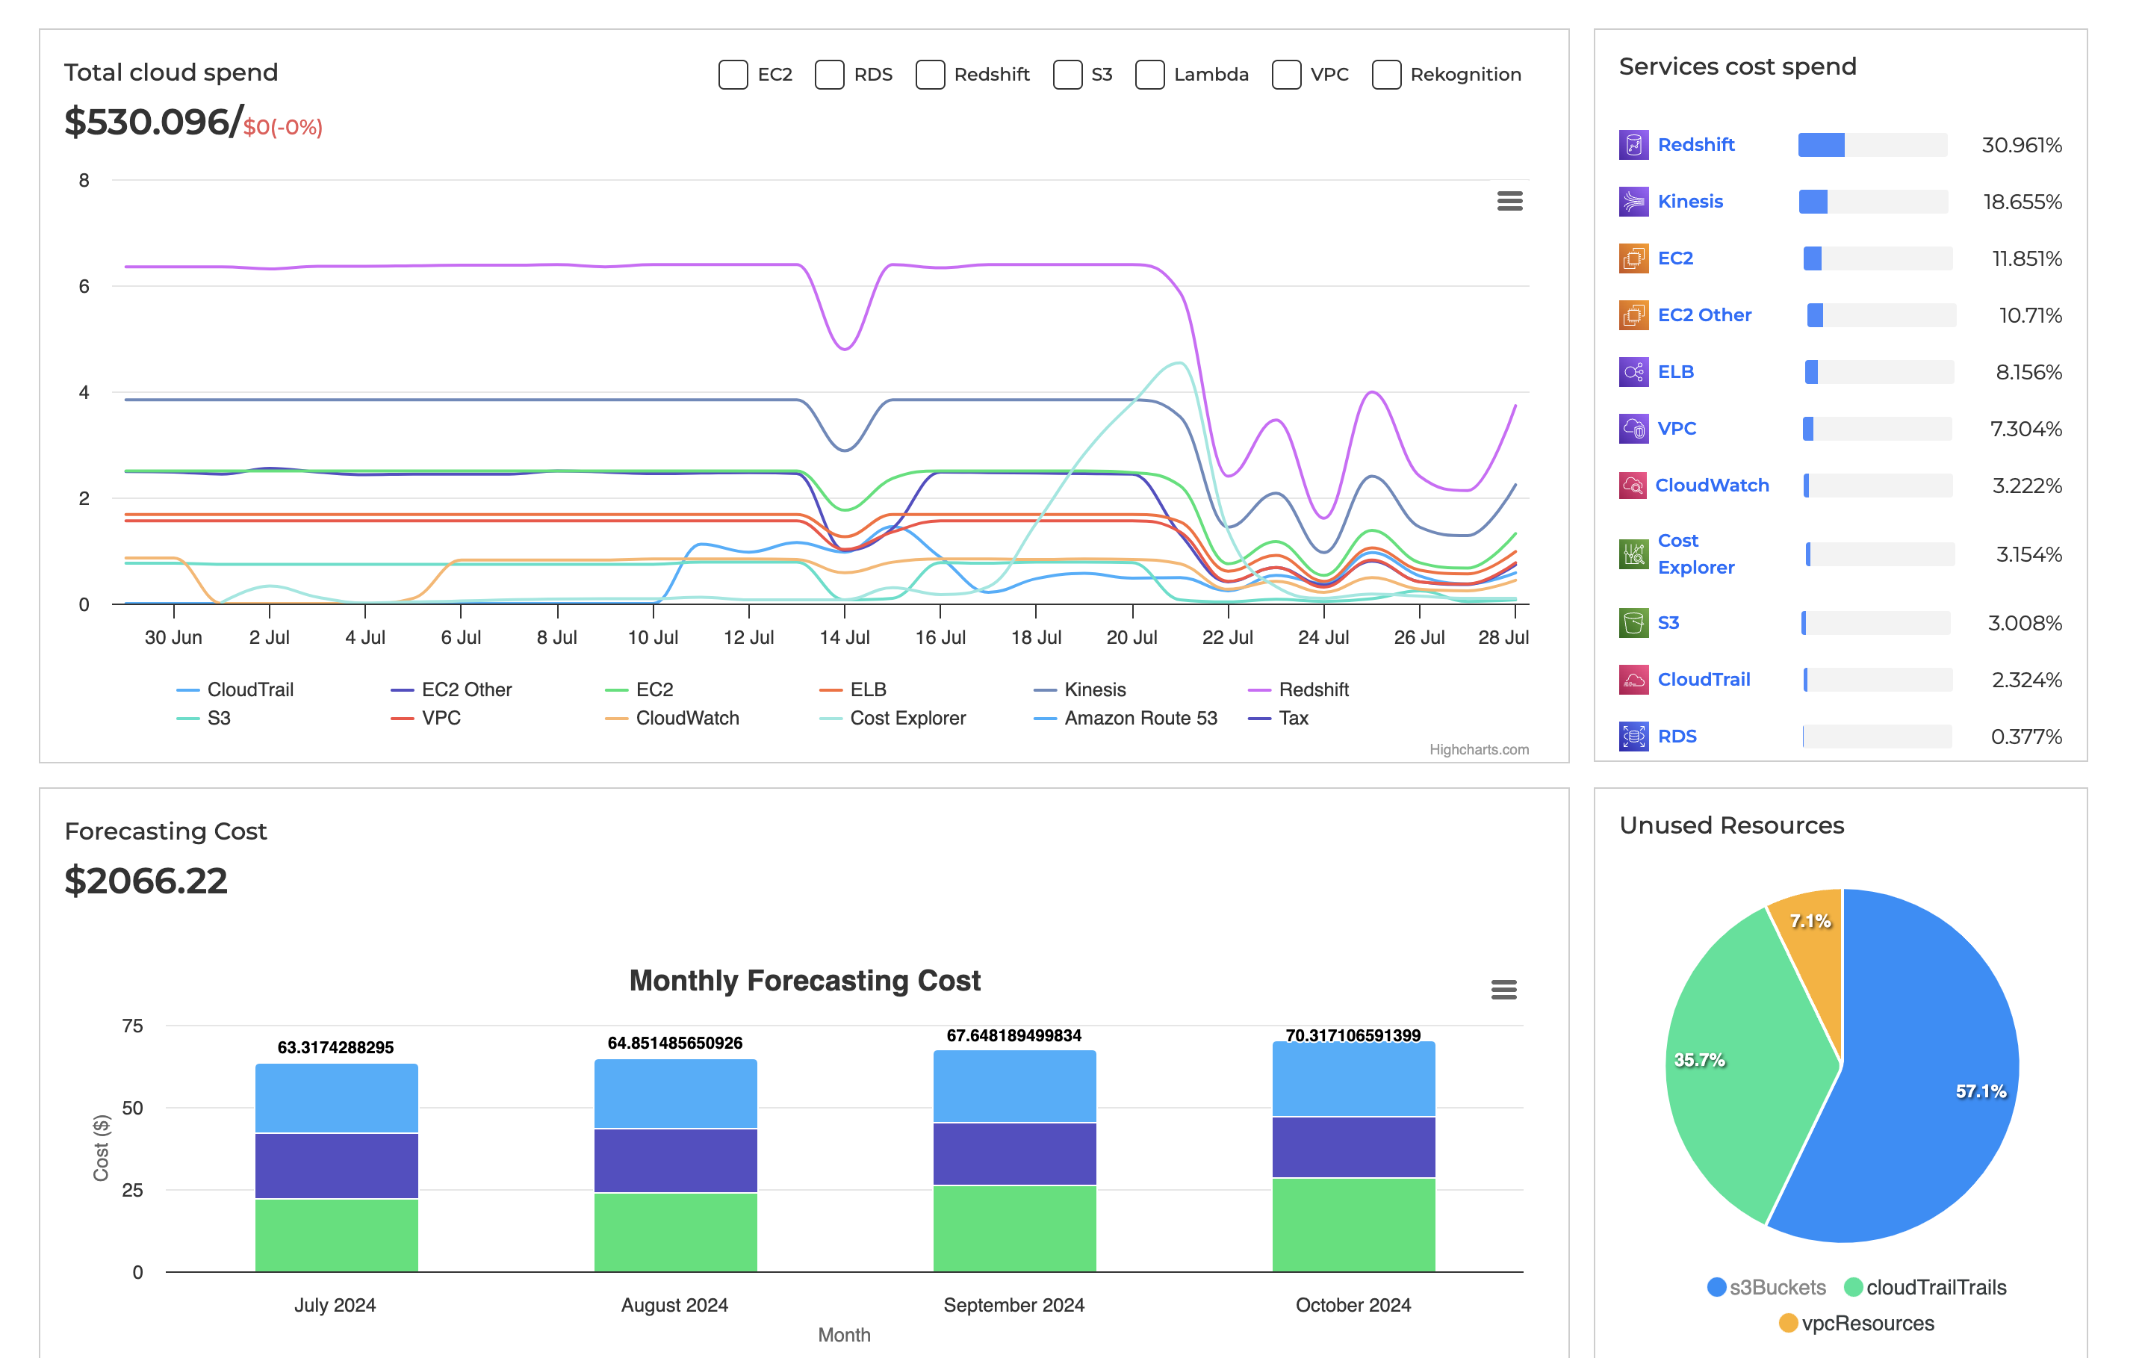Enable the EC2 filter checkbox
2142x1358 pixels.
[x=733, y=75]
